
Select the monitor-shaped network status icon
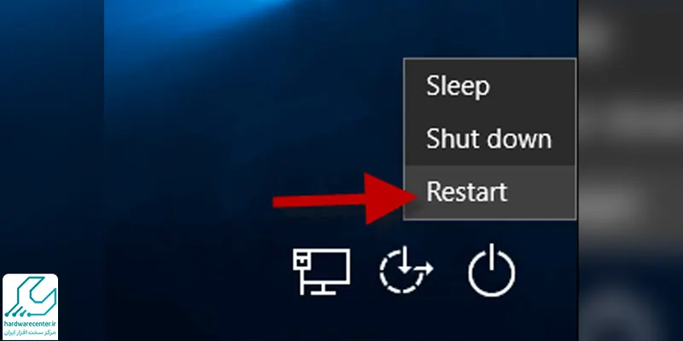[322, 271]
